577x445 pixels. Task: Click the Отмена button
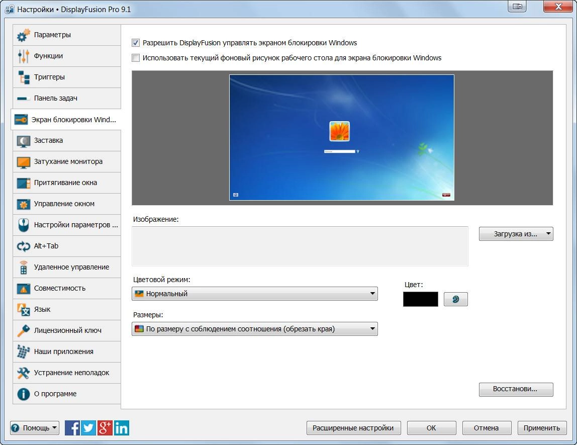487,428
